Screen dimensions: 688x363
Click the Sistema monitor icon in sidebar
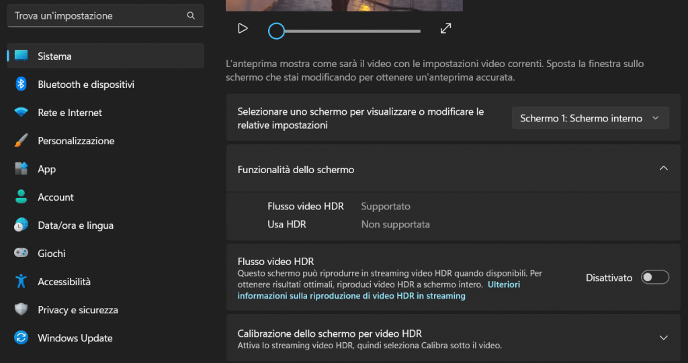pos(21,56)
